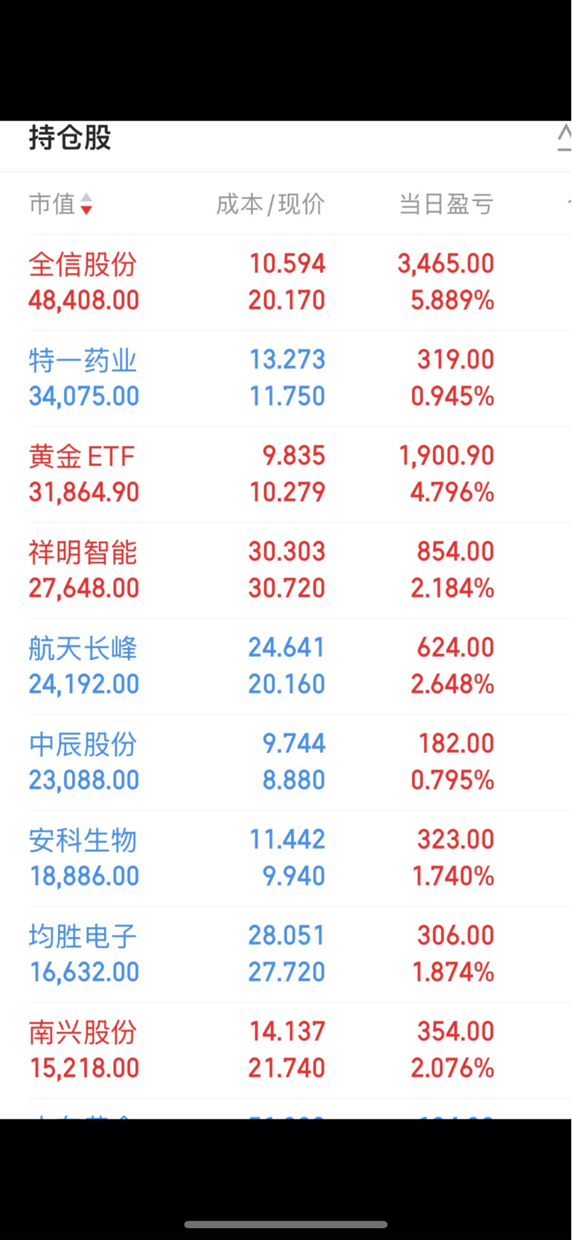Tap the 均胜电子 stock name
The width and height of the screenshot is (572, 1240).
[83, 937]
